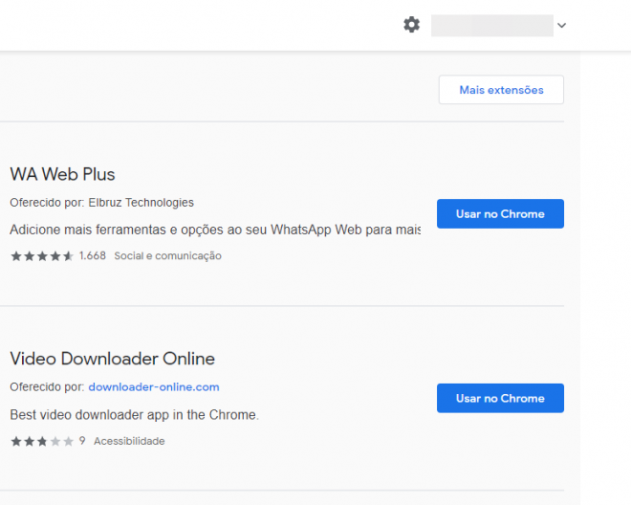Screen dimensions: 631x505
Task: Click the Acessibilidade category label
Action: tap(129, 441)
